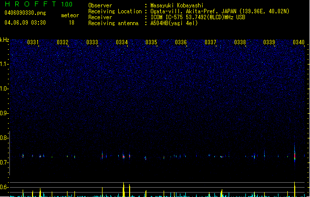Click the 0337 time marker
The width and height of the screenshot is (310, 197).
point(210,42)
